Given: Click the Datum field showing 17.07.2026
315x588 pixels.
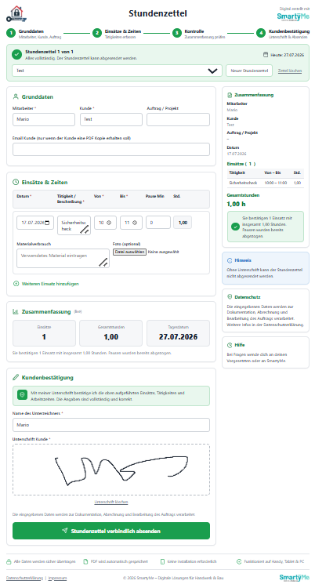Looking at the screenshot, I should click(35, 223).
